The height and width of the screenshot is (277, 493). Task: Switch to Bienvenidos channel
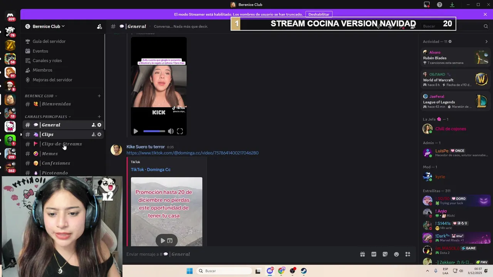tap(64, 104)
